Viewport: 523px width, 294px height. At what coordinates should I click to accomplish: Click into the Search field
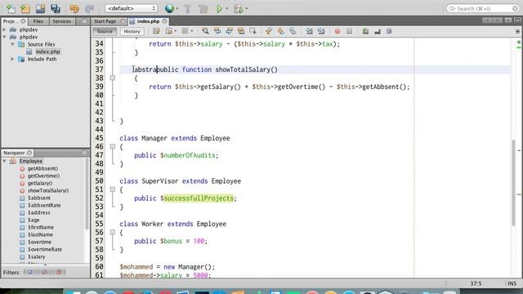point(483,9)
